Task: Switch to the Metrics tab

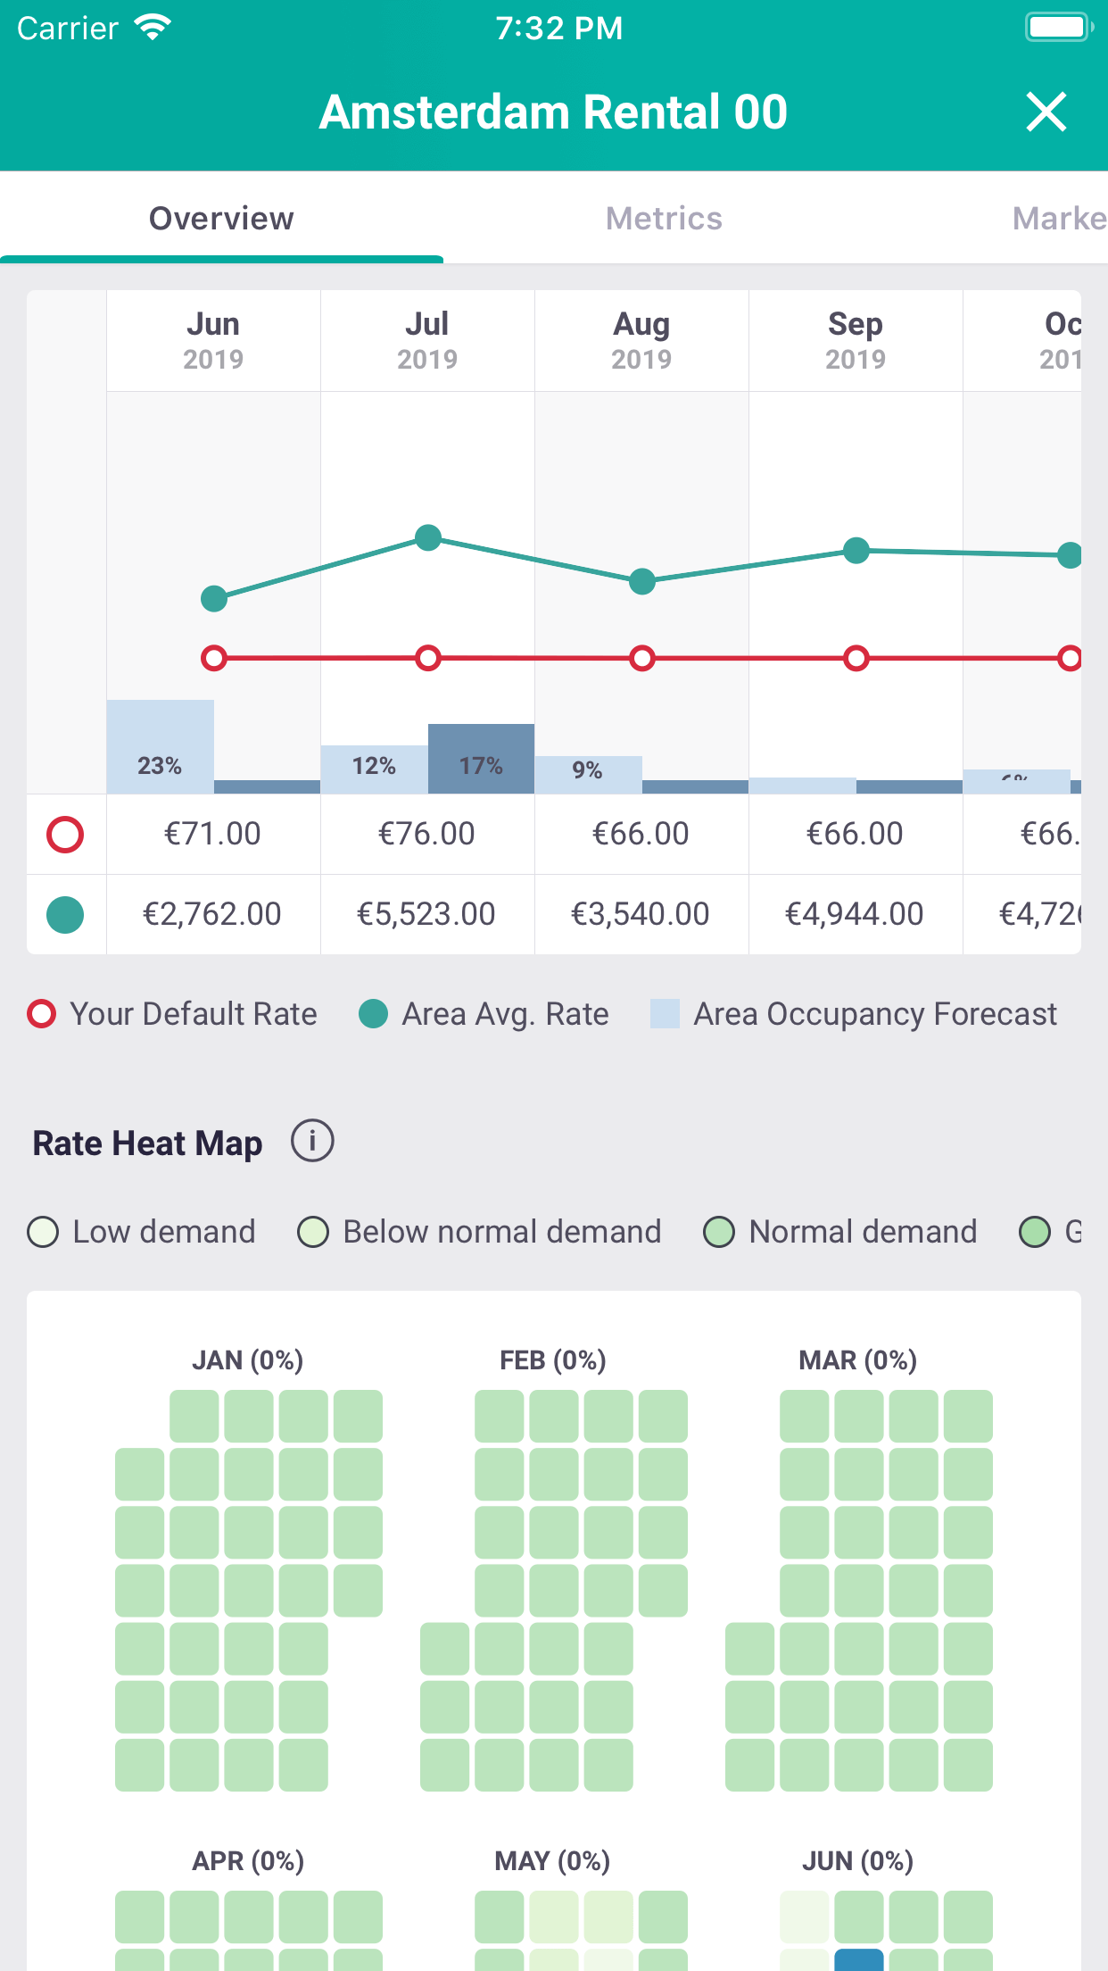Action: (x=664, y=219)
